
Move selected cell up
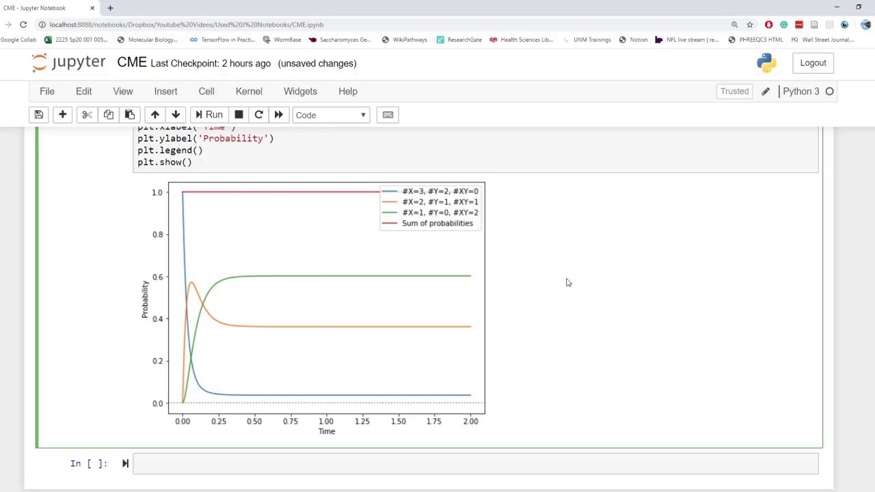[x=154, y=115]
